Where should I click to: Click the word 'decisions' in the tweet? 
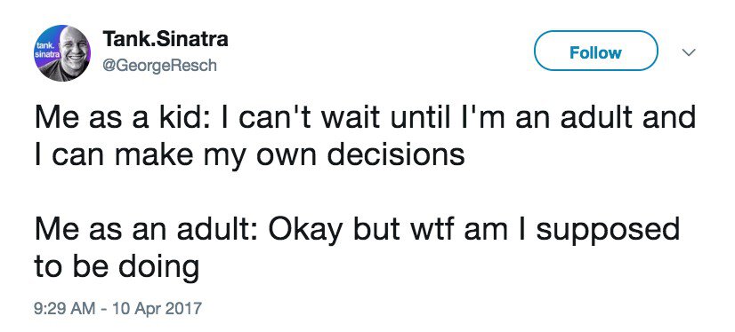[396, 154]
